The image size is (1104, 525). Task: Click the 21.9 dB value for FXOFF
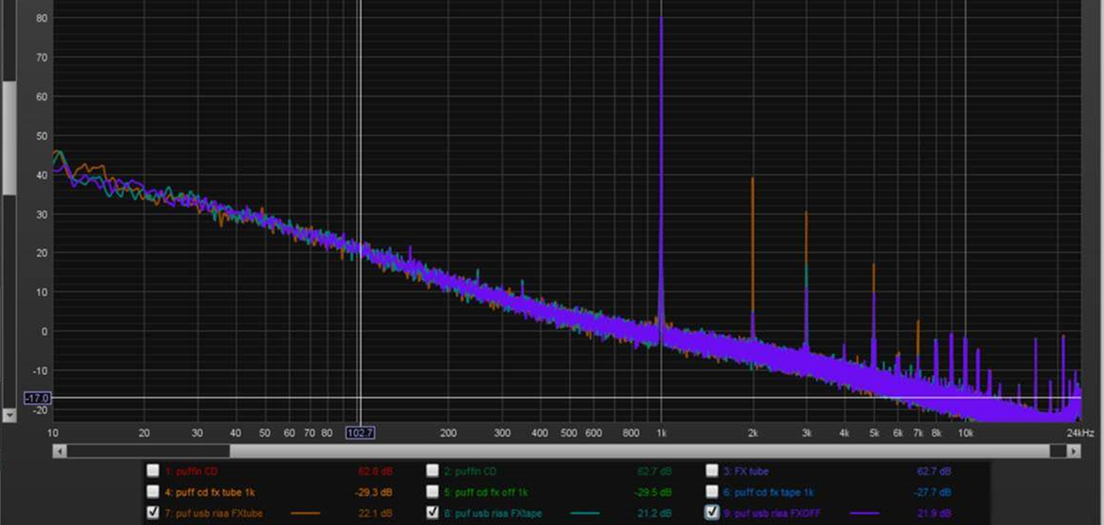[934, 513]
